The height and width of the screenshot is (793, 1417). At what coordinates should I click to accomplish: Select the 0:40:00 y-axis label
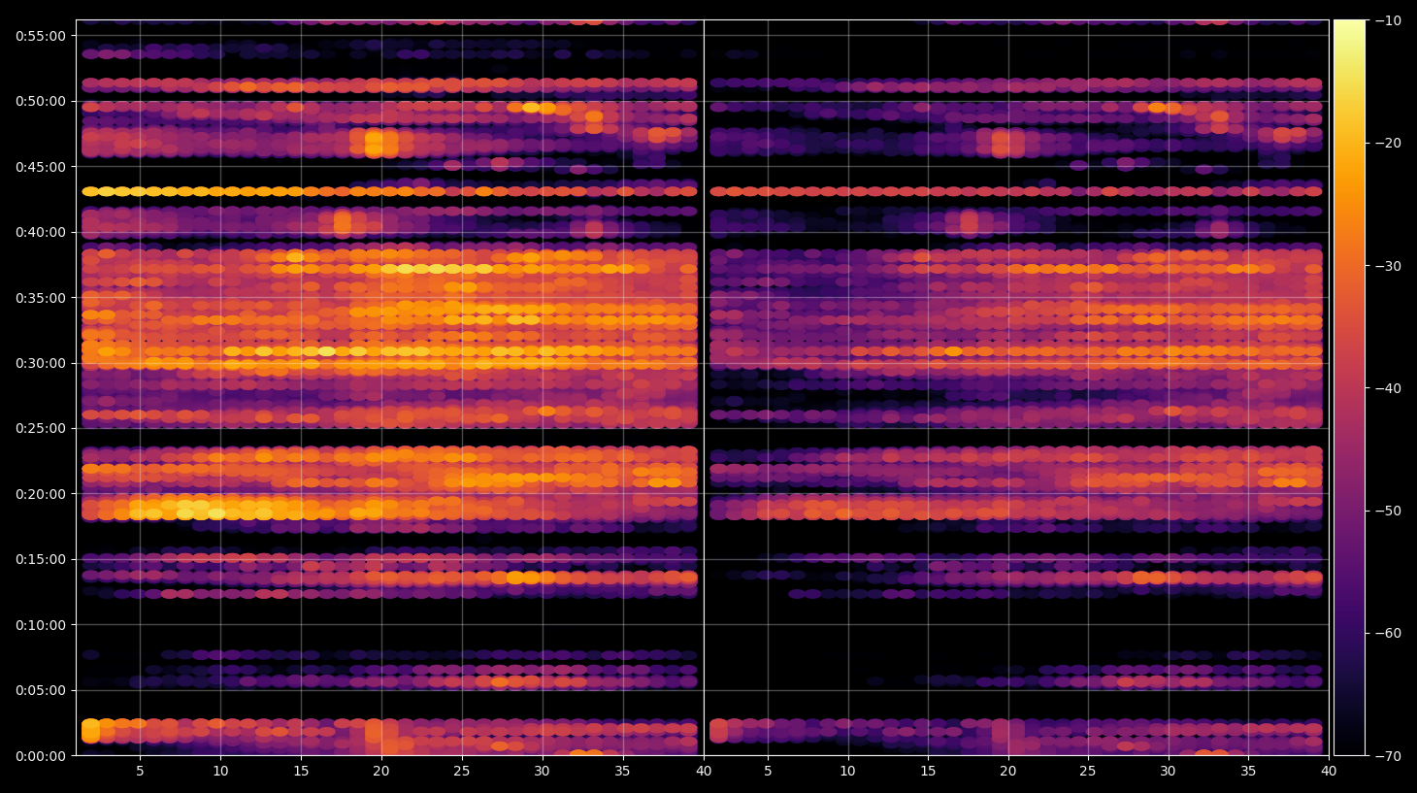(x=41, y=232)
